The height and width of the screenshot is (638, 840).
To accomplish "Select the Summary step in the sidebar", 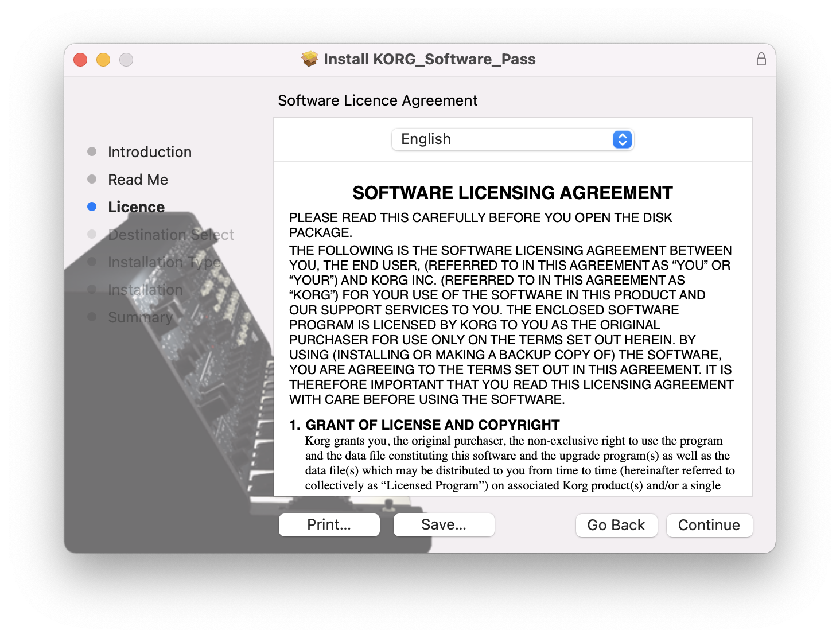I will [140, 317].
